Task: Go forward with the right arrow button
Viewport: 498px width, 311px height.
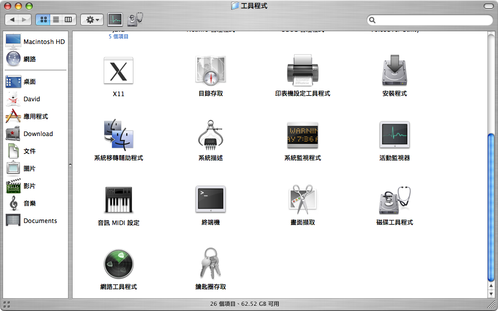Action: [25, 20]
